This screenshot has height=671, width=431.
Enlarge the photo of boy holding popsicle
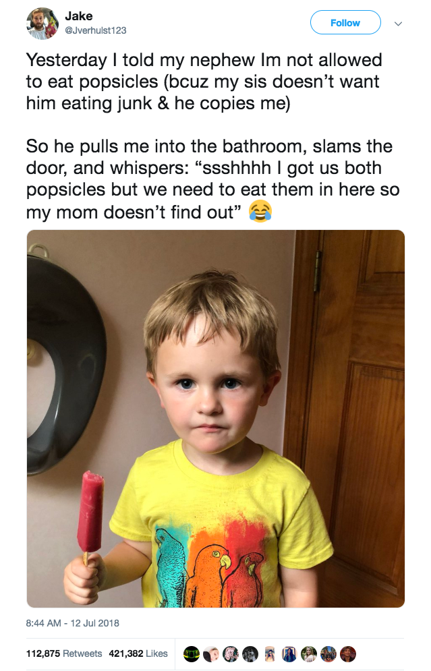[x=216, y=419]
